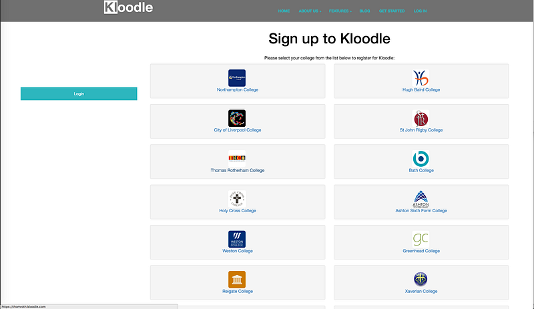The height and width of the screenshot is (309, 534).
Task: Open the Get Started menu item
Action: pos(391,11)
